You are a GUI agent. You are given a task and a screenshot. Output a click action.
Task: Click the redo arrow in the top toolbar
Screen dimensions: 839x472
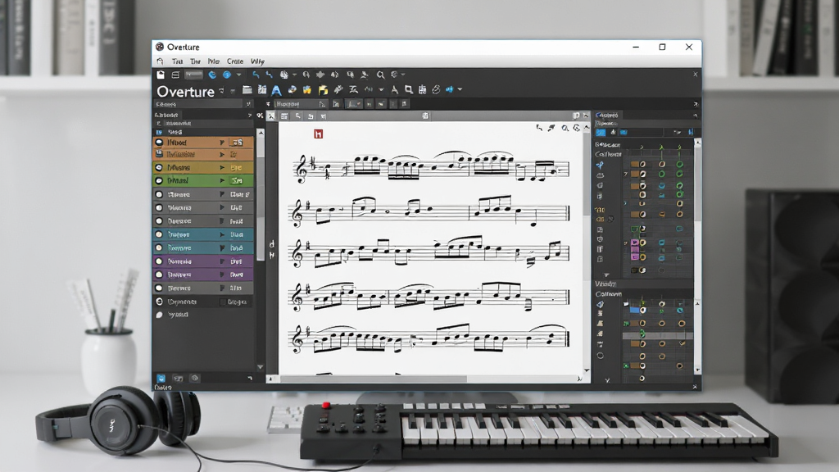269,75
